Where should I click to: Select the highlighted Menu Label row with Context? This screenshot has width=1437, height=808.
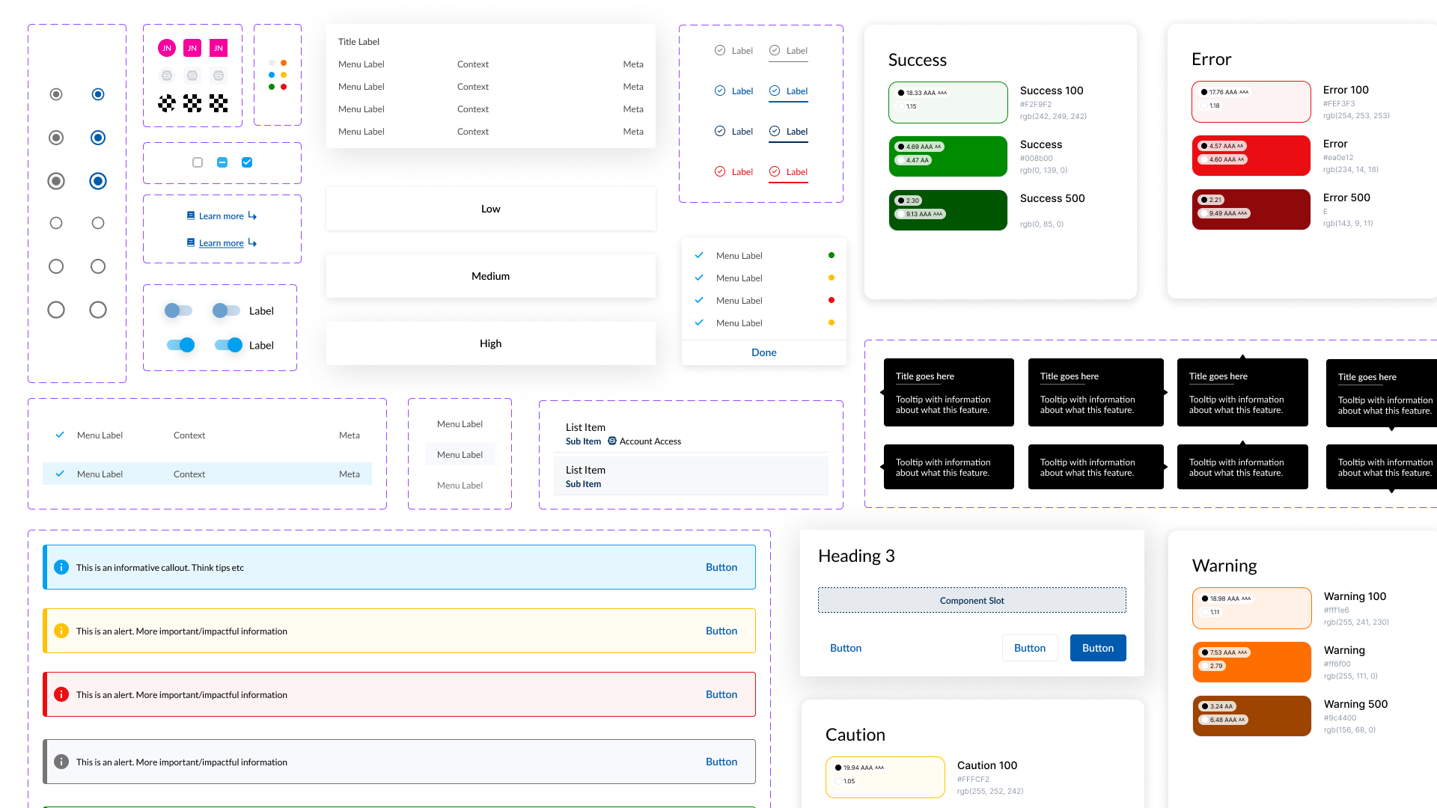click(x=207, y=474)
